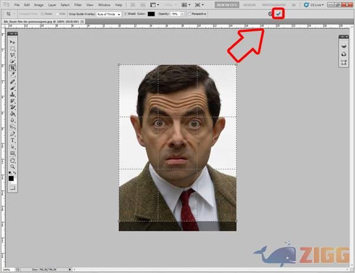Enable the Shield checkbox
Screen dimensions: 355x273
[125, 14]
